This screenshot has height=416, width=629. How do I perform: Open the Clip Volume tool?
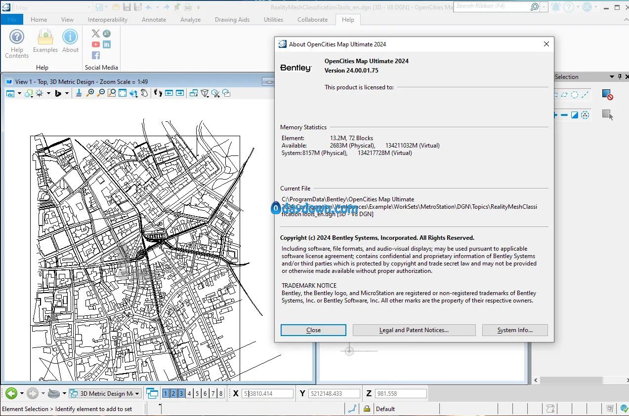pyautogui.click(x=204, y=93)
